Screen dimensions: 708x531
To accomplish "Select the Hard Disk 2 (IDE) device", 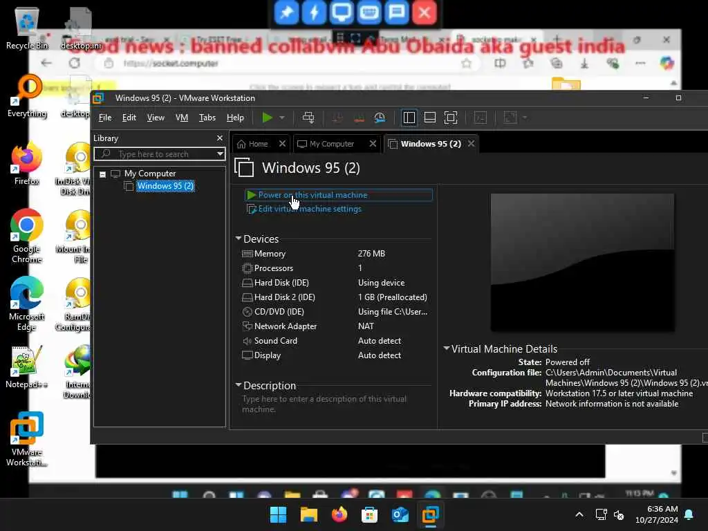I will click(x=335, y=297).
